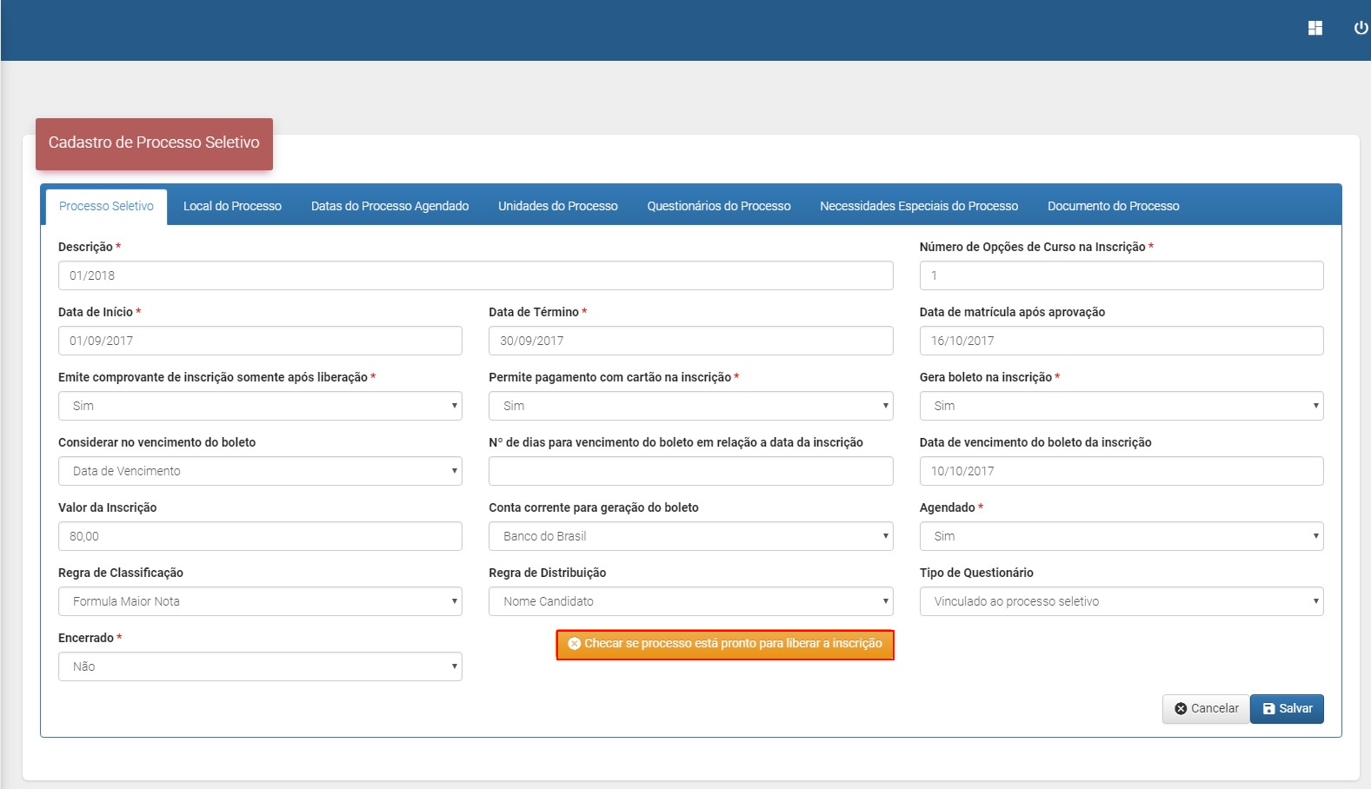
Task: Click the power logout icon
Action: [x=1361, y=29]
